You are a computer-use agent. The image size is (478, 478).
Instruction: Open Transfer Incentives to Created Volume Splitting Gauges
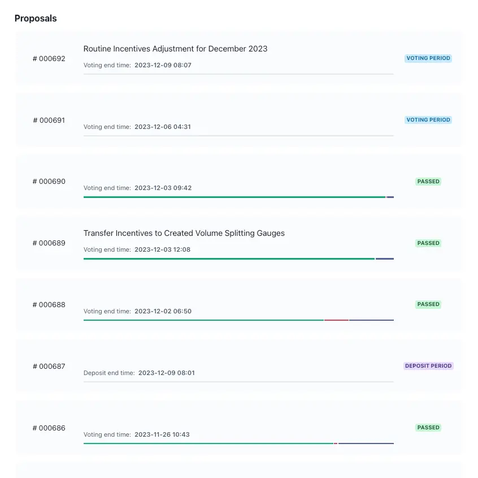click(x=184, y=233)
